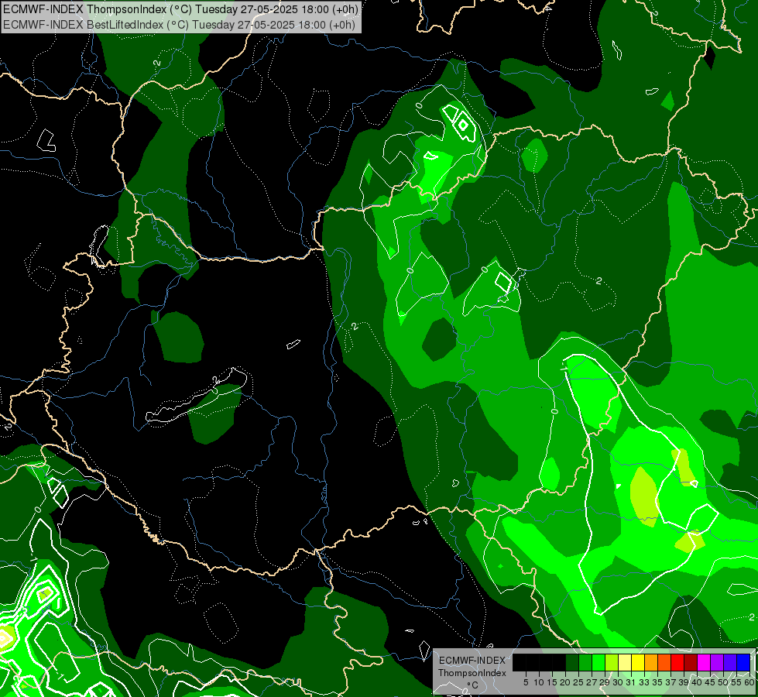This screenshot has height=697, width=758.
Task: Click the legend's ECMWF-INDEX label
Action: pyautogui.click(x=472, y=661)
